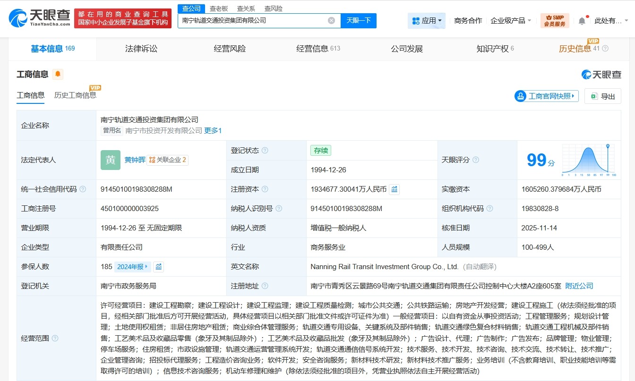
Task: Click the chart icon next to 参保人数
Action: coord(158,266)
